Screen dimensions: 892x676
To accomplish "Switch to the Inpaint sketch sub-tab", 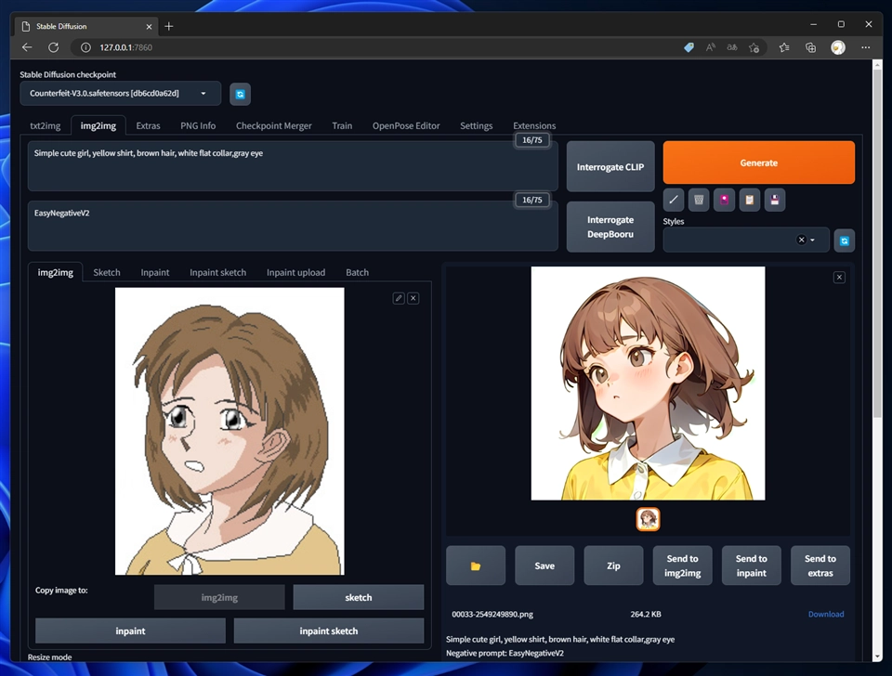I will point(217,272).
